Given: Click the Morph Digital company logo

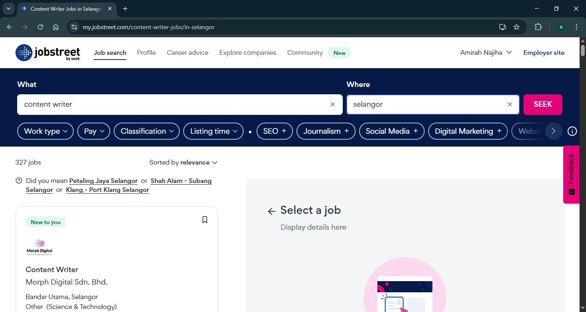Looking at the screenshot, I should point(39,247).
